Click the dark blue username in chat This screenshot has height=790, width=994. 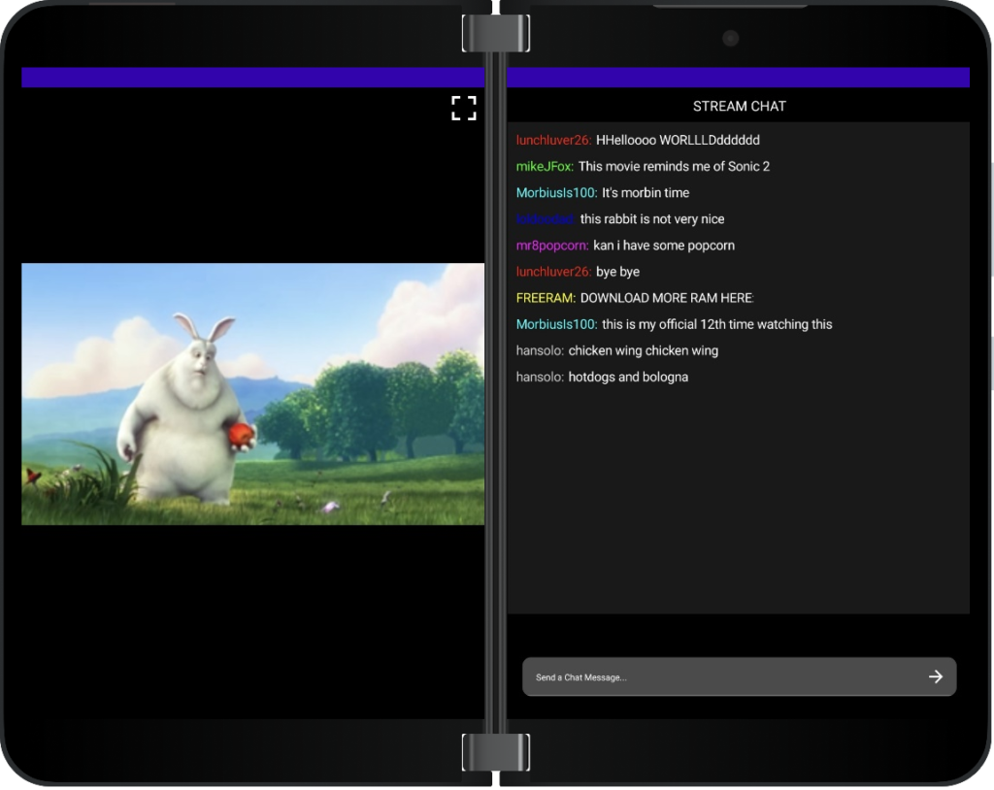click(546, 219)
